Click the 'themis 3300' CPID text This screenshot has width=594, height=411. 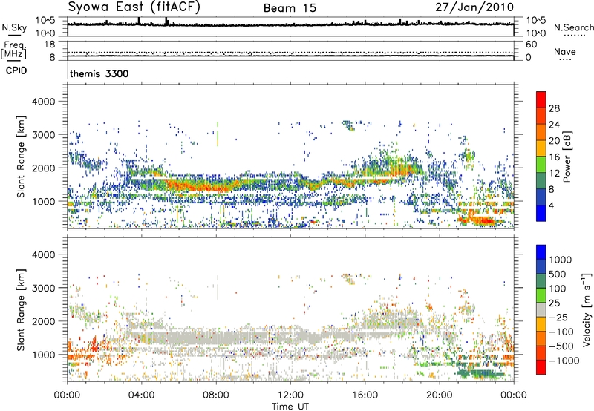(99, 73)
